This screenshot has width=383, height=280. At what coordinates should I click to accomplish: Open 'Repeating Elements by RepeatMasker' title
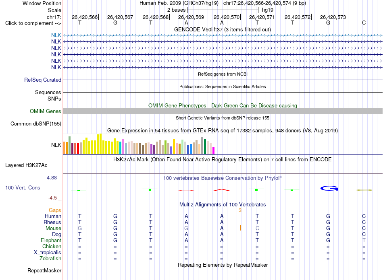click(223, 265)
